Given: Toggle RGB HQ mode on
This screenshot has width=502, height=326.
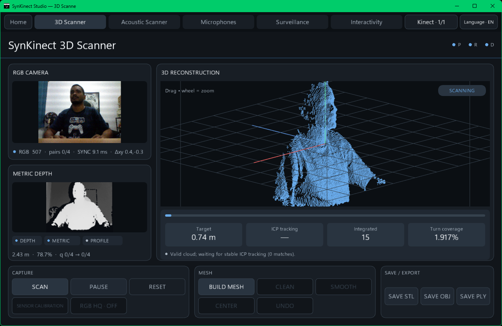Looking at the screenshot, I should click(99, 306).
